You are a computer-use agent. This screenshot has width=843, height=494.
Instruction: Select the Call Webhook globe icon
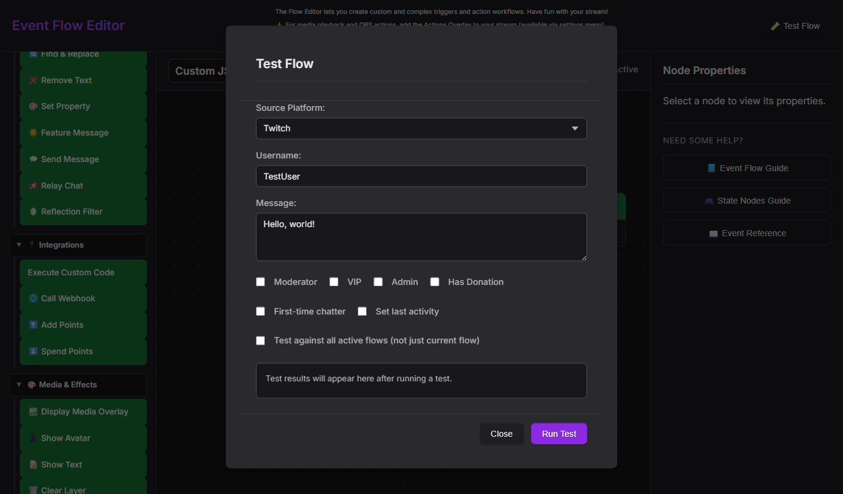click(33, 298)
